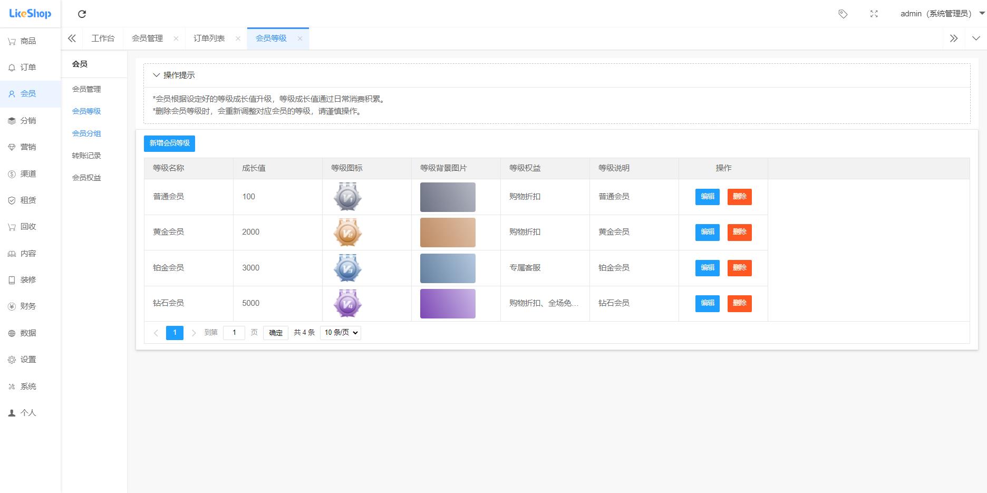Click the tag icon in header

click(x=843, y=14)
